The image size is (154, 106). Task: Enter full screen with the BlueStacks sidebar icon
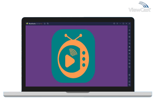tap(129, 27)
